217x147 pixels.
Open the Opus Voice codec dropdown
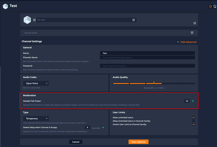[x=36, y=83]
